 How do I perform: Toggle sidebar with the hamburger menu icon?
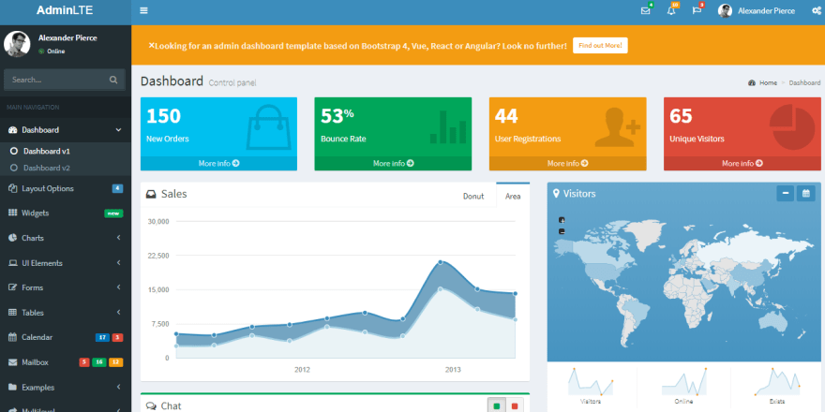[x=143, y=10]
